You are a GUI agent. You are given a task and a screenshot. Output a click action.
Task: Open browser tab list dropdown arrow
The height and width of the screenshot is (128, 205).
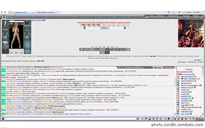[x=12, y=12]
